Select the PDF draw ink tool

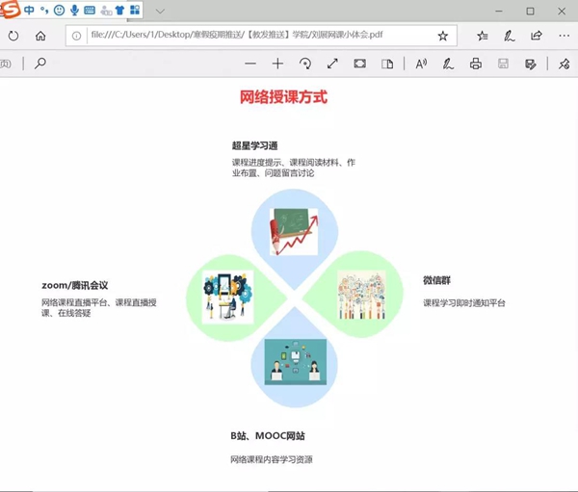tap(448, 65)
